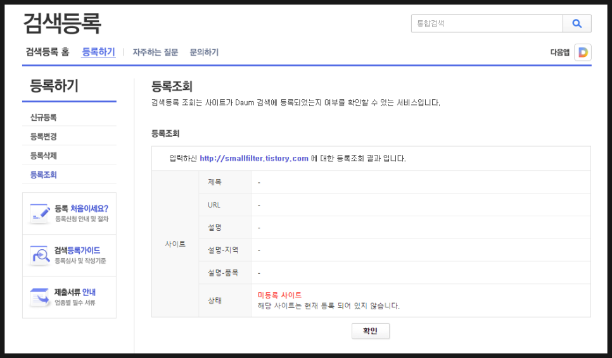Select 신규등록 in the sidebar

43,117
